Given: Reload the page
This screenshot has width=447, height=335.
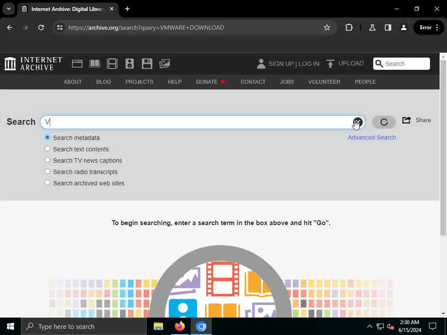Looking at the screenshot, I should pyautogui.click(x=41, y=27).
